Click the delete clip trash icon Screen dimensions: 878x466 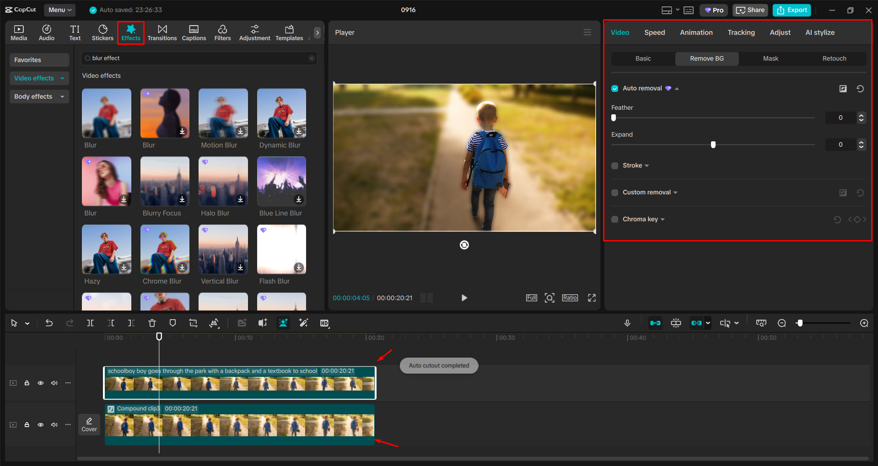(152, 323)
